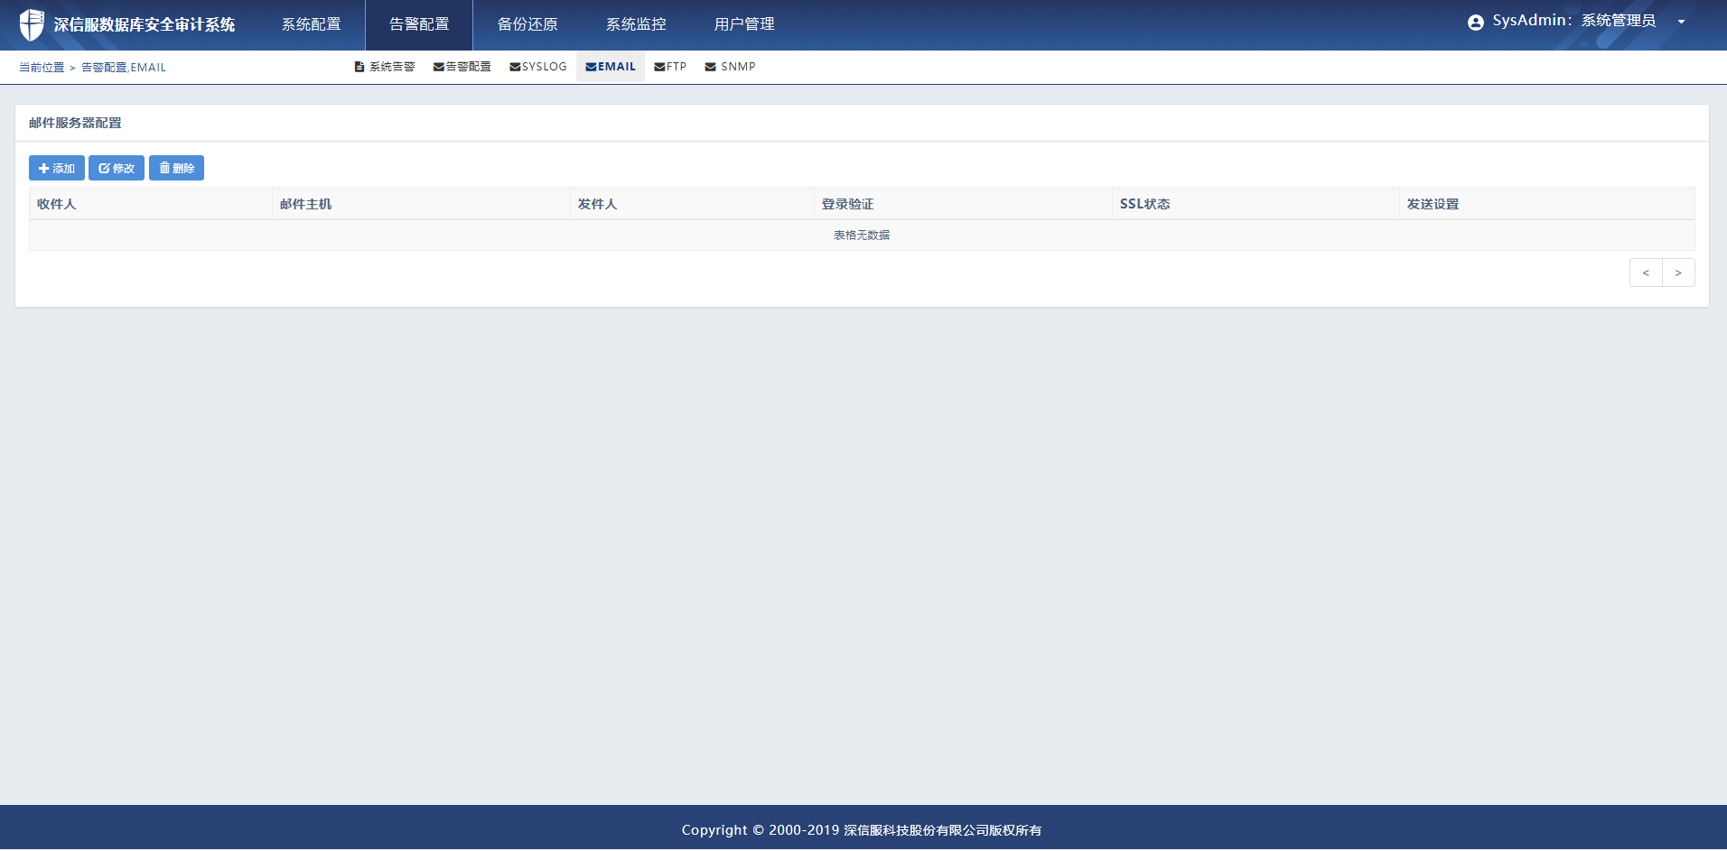1727x851 pixels.
Task: Open the 系统监控 main menu
Action: pyautogui.click(x=636, y=24)
